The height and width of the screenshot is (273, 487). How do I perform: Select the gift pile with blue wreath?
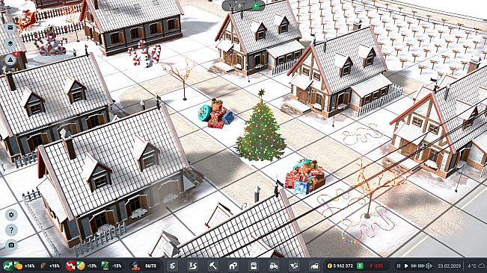tap(216, 113)
